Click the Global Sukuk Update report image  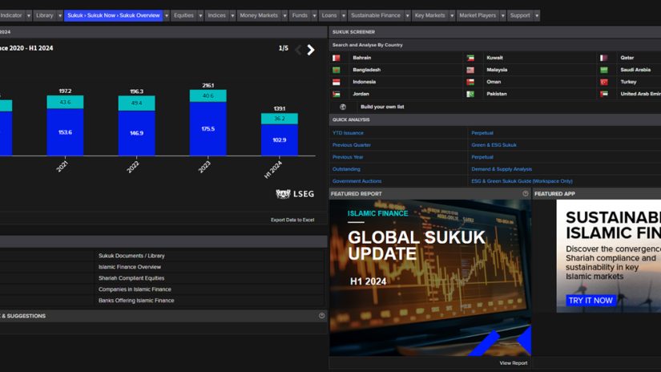point(430,277)
